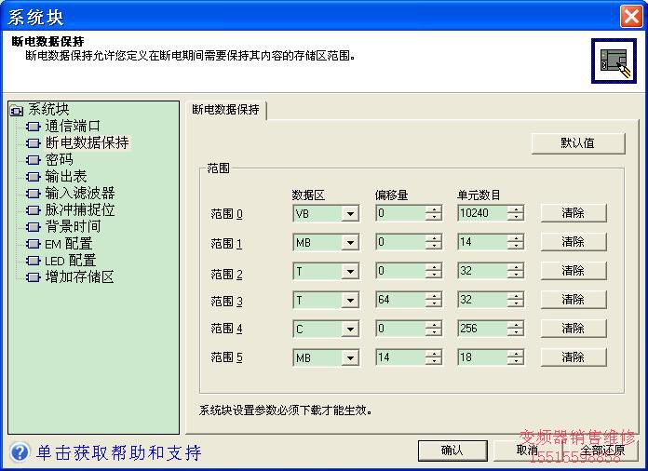Select 通信端口 in the tree
This screenshot has width=648, height=471.
coord(72,126)
